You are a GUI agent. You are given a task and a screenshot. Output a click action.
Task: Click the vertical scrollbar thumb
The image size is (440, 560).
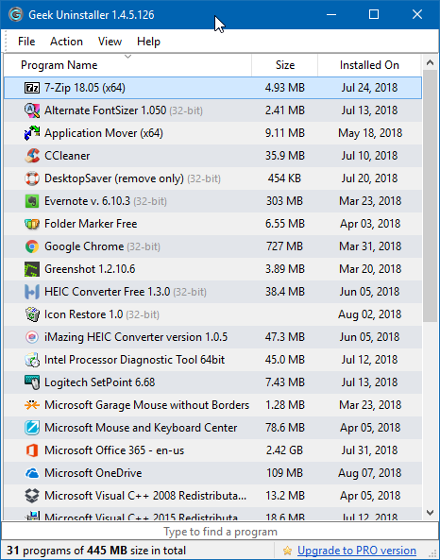[431, 195]
